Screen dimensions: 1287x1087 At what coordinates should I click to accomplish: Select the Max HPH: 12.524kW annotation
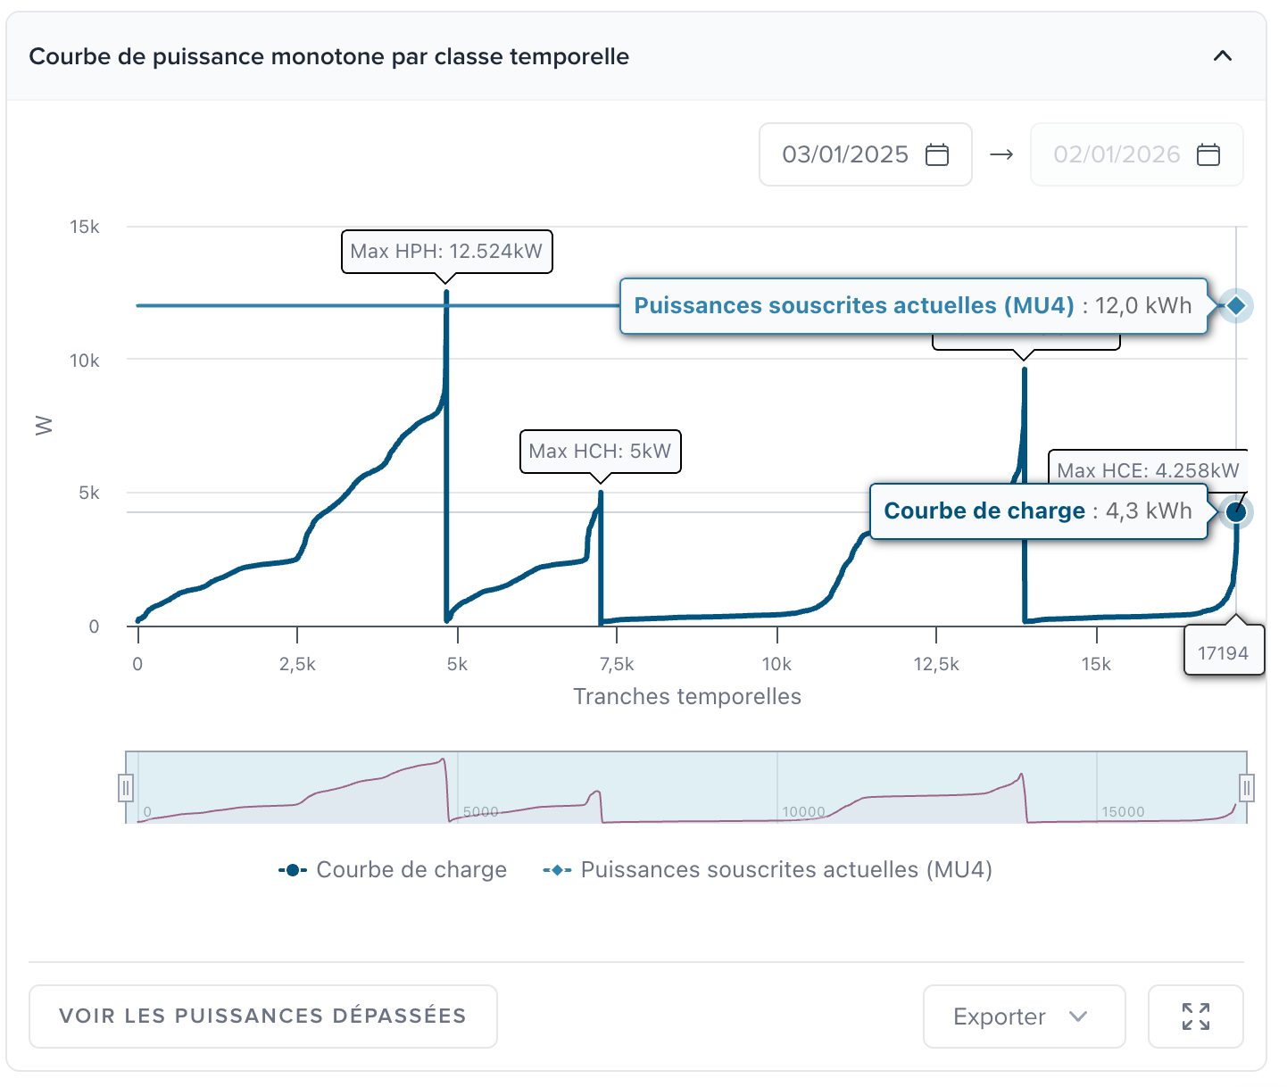tap(446, 252)
